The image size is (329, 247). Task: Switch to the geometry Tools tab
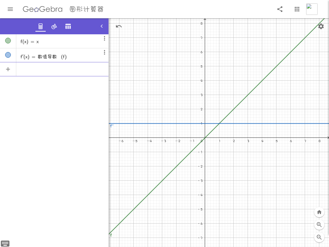[54, 27]
